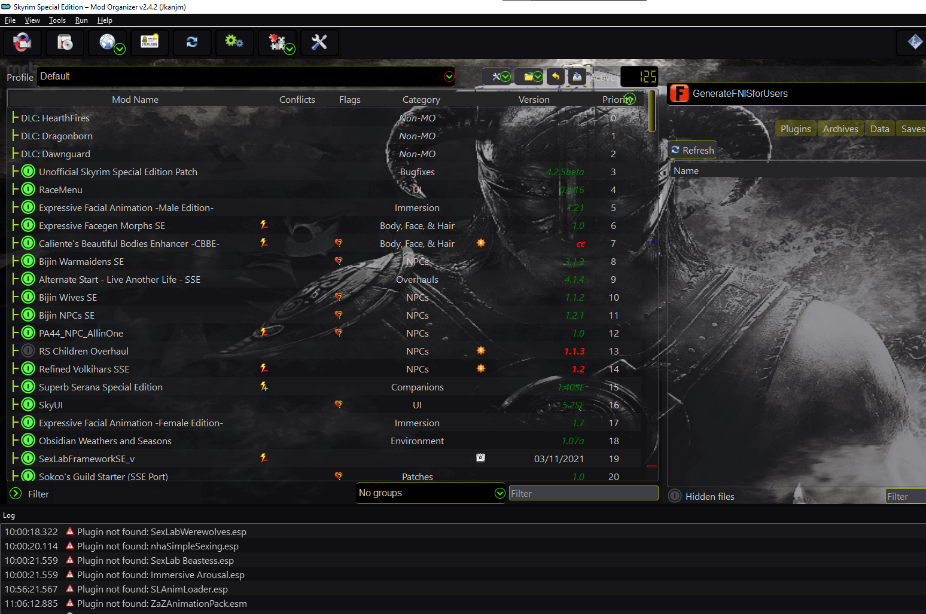Open GenerateFNISforUsers executable dropdown
926x614 pixels.
click(797, 93)
